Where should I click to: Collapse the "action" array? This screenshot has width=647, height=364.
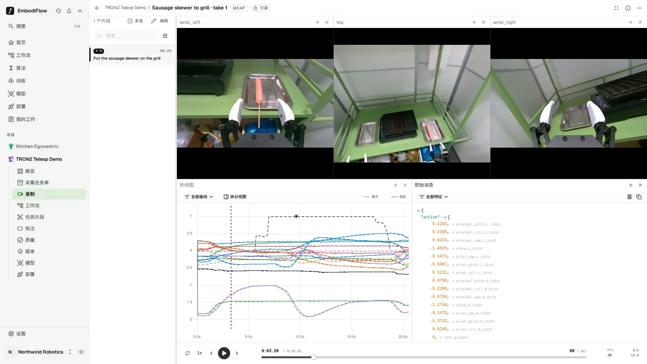[445, 217]
